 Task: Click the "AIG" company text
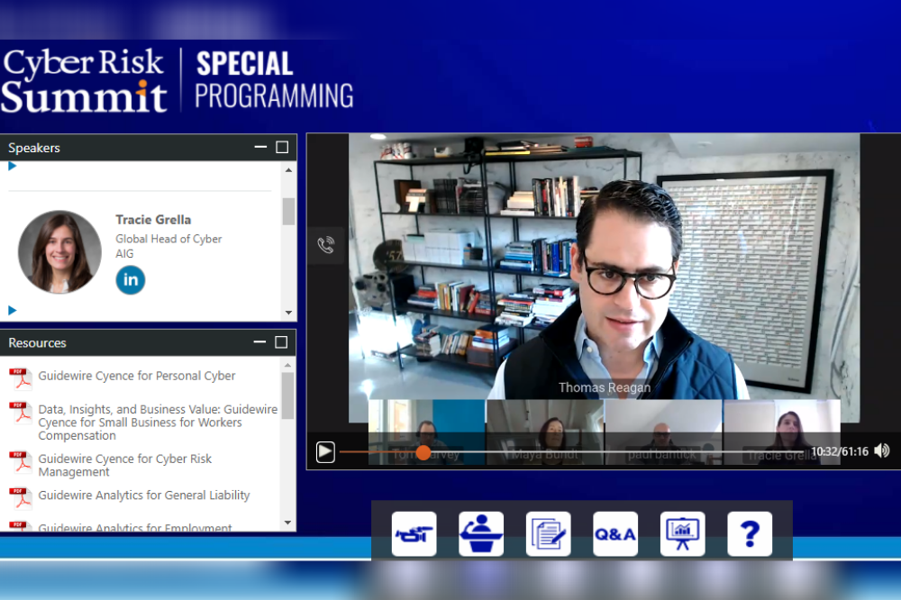tap(124, 254)
